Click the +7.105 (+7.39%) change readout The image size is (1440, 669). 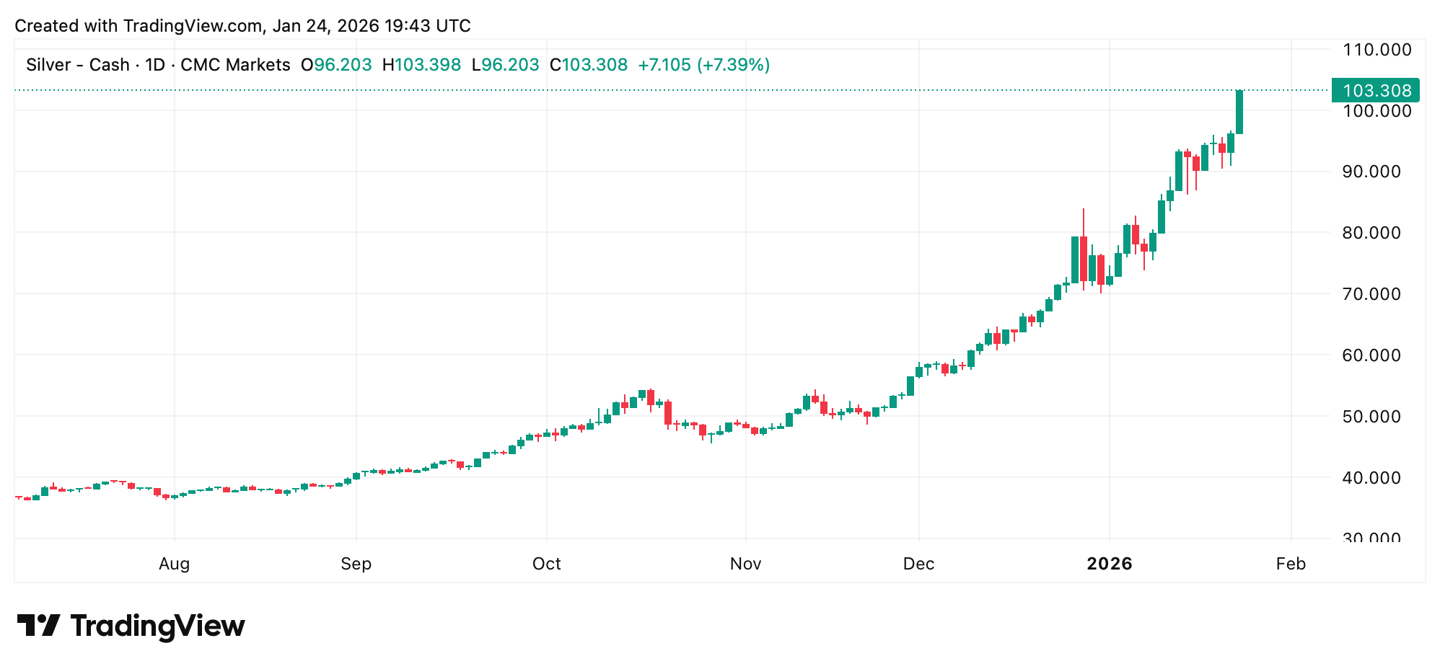703,65
